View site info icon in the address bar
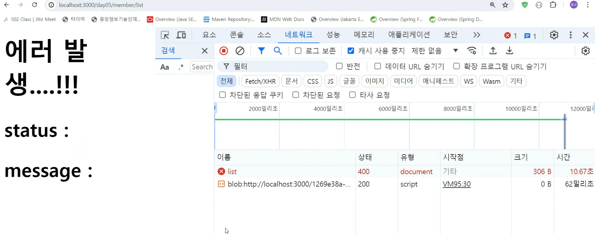Screen dimensions: 595x234 click(x=51, y=5)
